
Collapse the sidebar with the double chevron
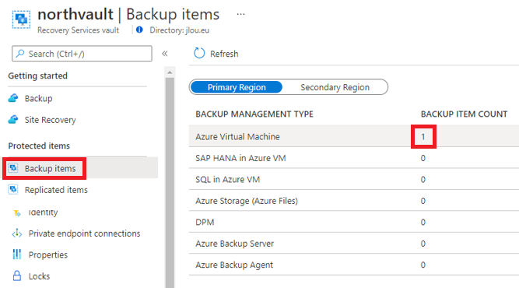(164, 54)
